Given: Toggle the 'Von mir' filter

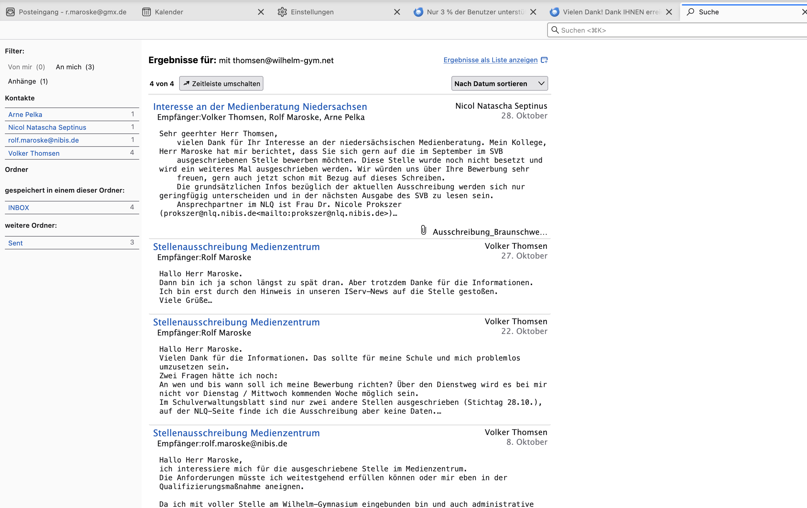Looking at the screenshot, I should click(27, 67).
